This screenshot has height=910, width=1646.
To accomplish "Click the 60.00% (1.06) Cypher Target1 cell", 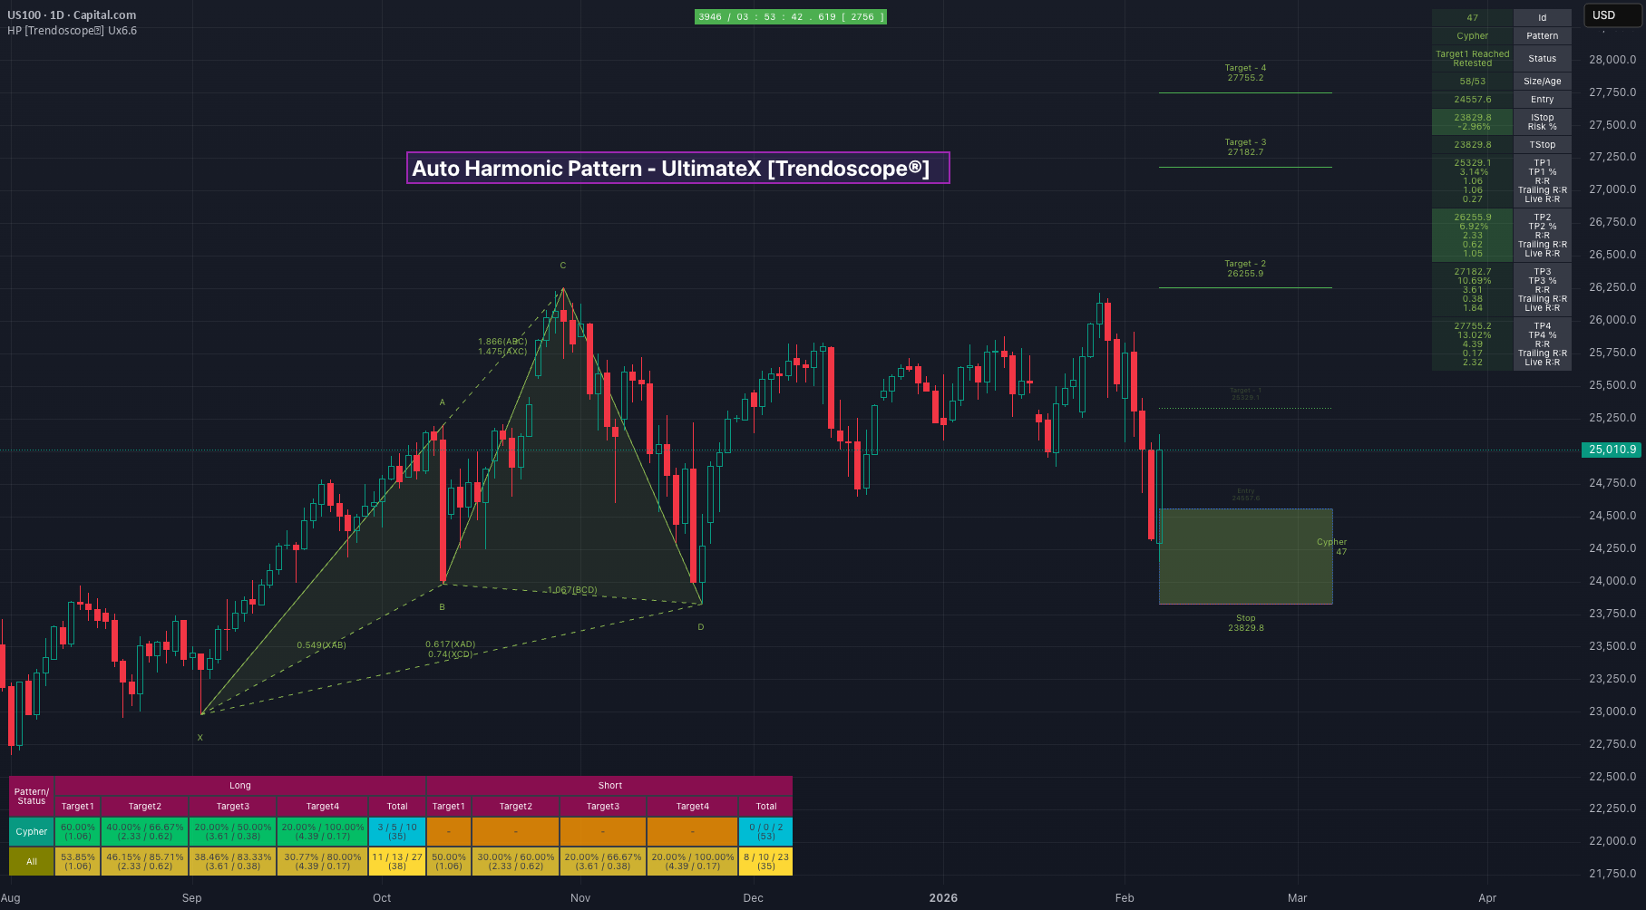I will pos(78,832).
